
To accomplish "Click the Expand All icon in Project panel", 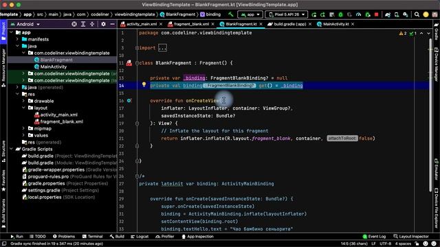I will click(83, 24).
